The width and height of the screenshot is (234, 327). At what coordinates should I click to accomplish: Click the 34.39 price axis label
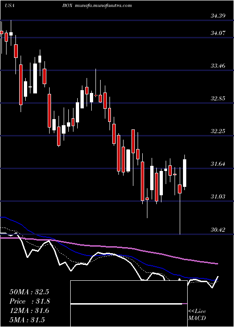(218, 15)
